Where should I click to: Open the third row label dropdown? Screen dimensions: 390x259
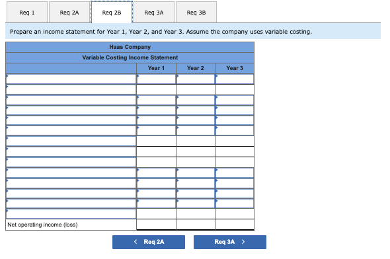coord(71,100)
